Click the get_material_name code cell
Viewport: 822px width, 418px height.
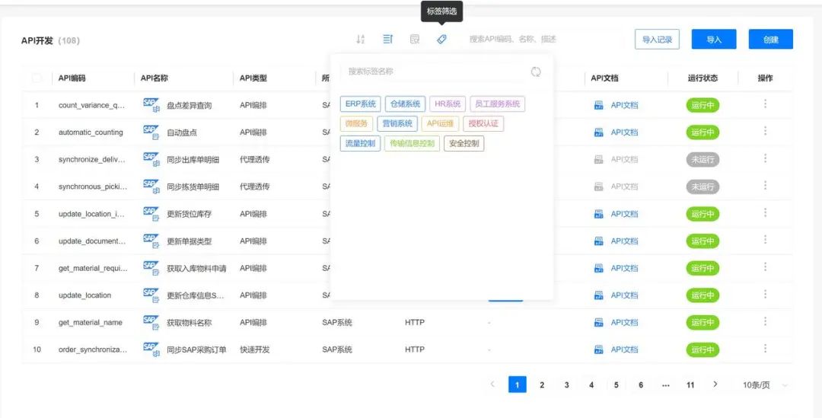[x=90, y=323]
